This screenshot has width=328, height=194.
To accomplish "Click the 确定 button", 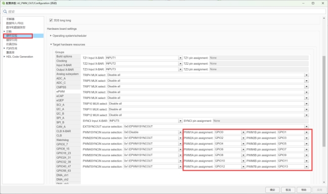I will (272, 190).
